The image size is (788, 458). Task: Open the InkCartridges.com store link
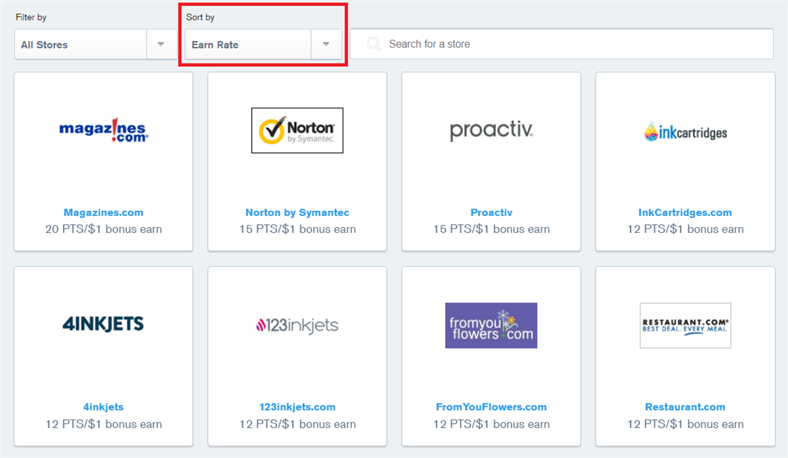click(x=685, y=213)
